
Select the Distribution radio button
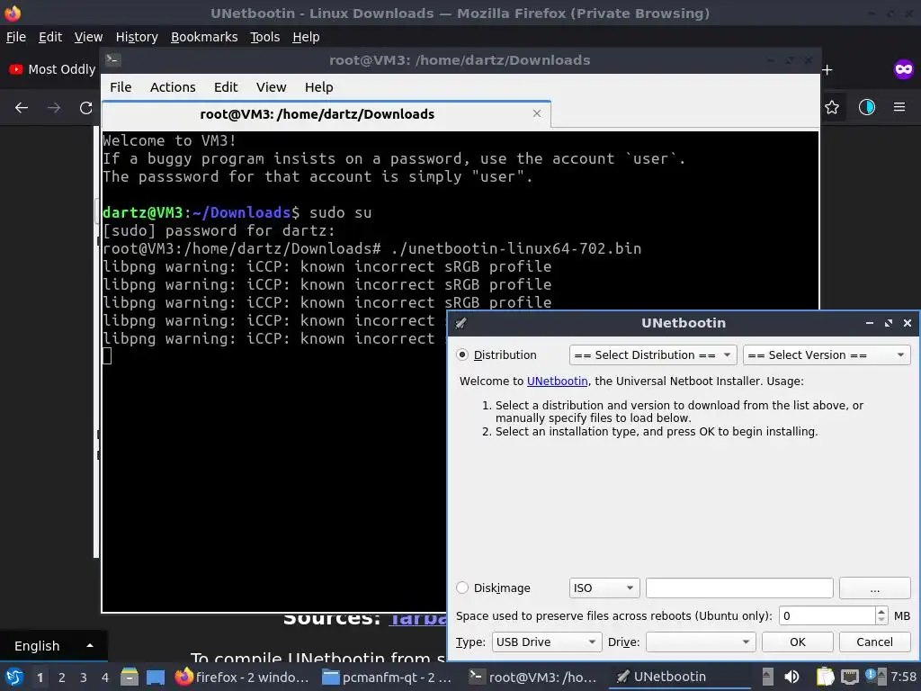[x=462, y=354]
